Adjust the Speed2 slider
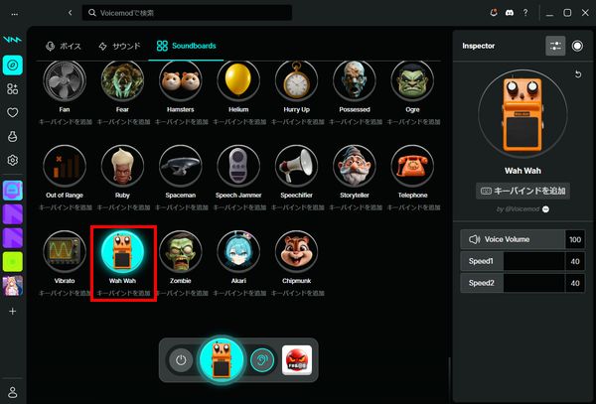 [x=522, y=283]
